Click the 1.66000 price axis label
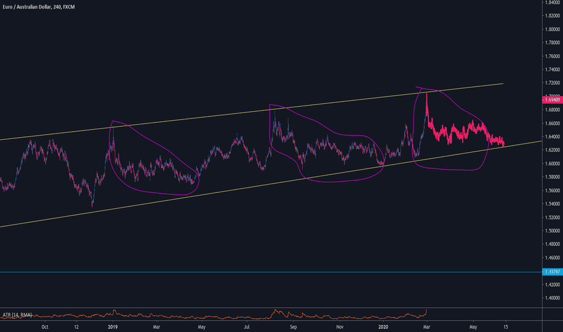 click(553, 123)
